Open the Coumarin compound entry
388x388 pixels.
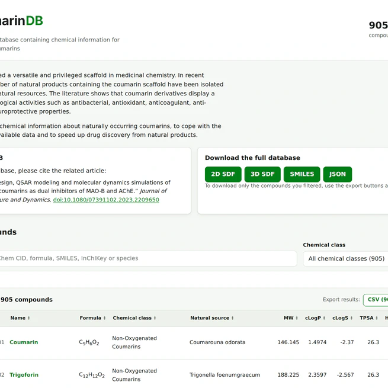click(24, 342)
